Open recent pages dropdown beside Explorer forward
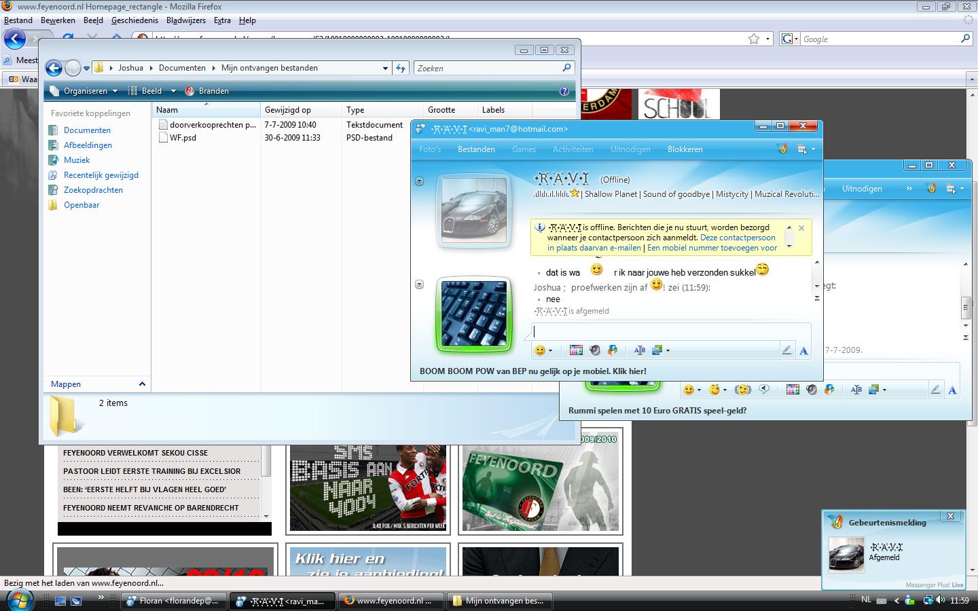The height and width of the screenshot is (611, 978). coord(86,68)
